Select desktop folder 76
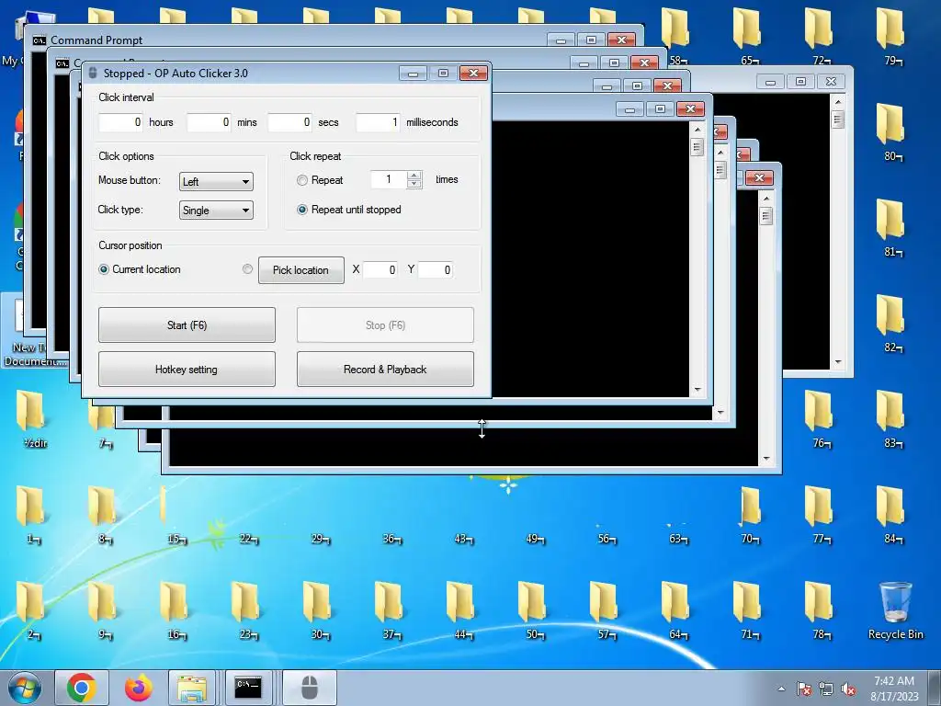This screenshot has width=941, height=706. [x=821, y=419]
